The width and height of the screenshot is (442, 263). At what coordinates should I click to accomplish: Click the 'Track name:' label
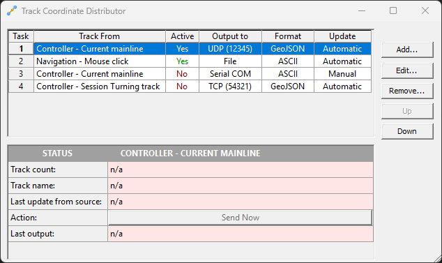pyautogui.click(x=33, y=186)
